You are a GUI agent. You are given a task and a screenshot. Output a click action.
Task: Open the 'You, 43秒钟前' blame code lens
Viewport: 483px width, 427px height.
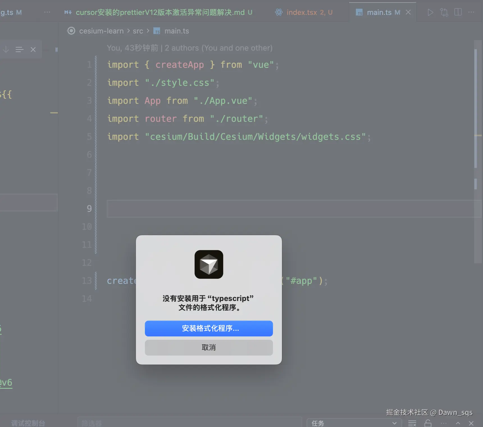133,48
